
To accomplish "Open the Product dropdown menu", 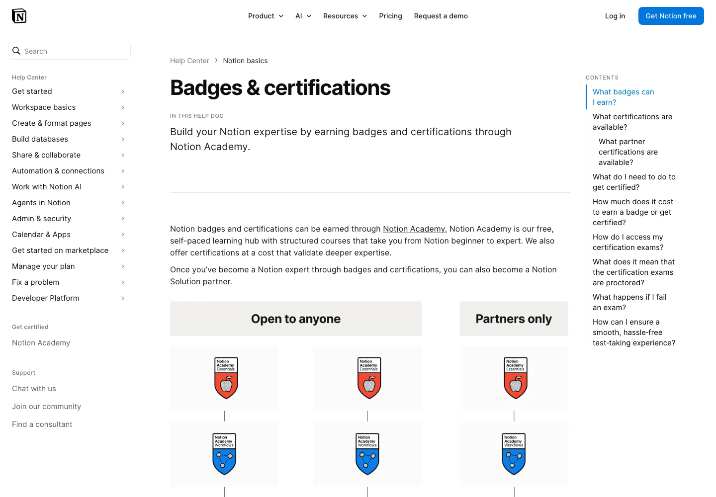I will tap(266, 16).
